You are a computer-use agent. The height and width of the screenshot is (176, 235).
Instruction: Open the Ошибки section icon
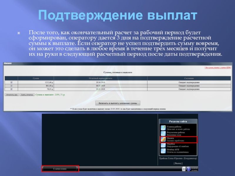click(x=163, y=145)
